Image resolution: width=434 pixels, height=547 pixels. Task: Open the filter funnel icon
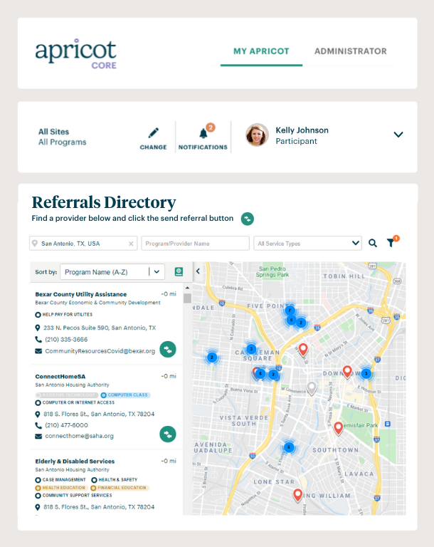[391, 244]
